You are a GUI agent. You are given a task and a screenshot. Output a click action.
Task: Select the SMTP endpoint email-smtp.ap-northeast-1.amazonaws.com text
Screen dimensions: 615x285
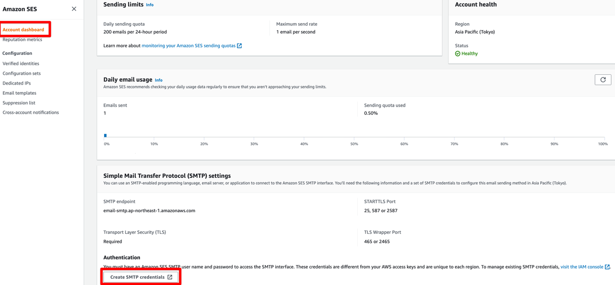pyautogui.click(x=149, y=211)
